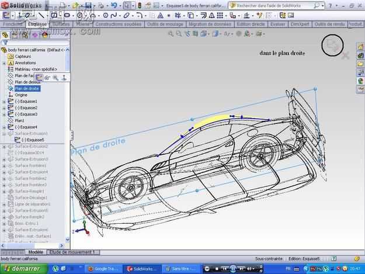Select Plan de droite in the tree
Screen dimensions: 365x274
(27, 89)
